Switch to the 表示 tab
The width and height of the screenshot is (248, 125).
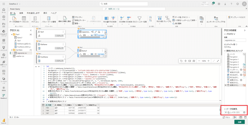click(x=45, y=13)
